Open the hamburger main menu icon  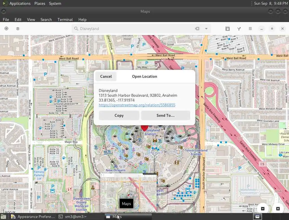point(250,29)
